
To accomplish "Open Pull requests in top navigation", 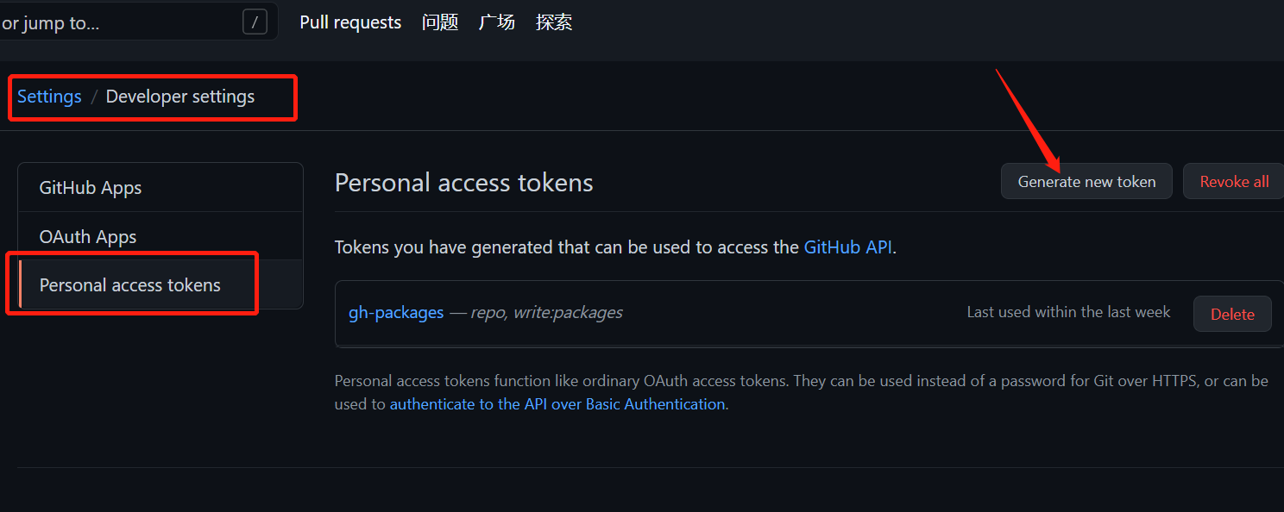I will coord(350,22).
